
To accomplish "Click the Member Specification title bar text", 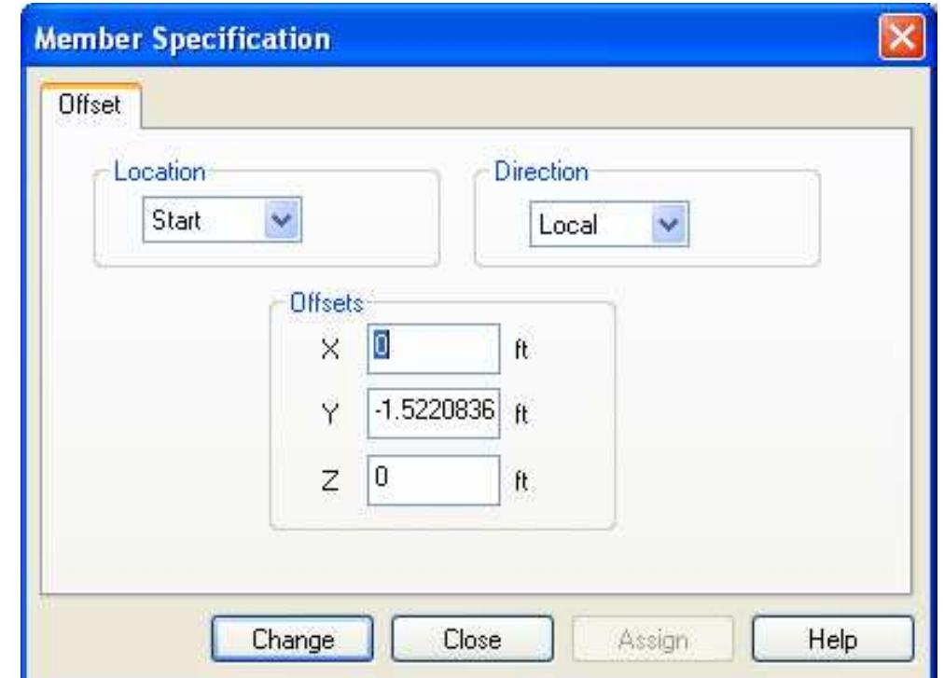I will tap(183, 40).
